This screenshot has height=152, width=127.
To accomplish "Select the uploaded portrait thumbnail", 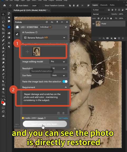I will pos(37,51).
